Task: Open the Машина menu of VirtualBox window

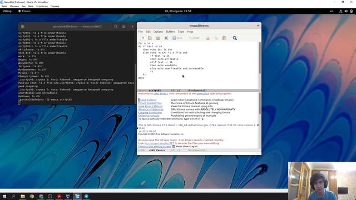Action: coord(14,6)
